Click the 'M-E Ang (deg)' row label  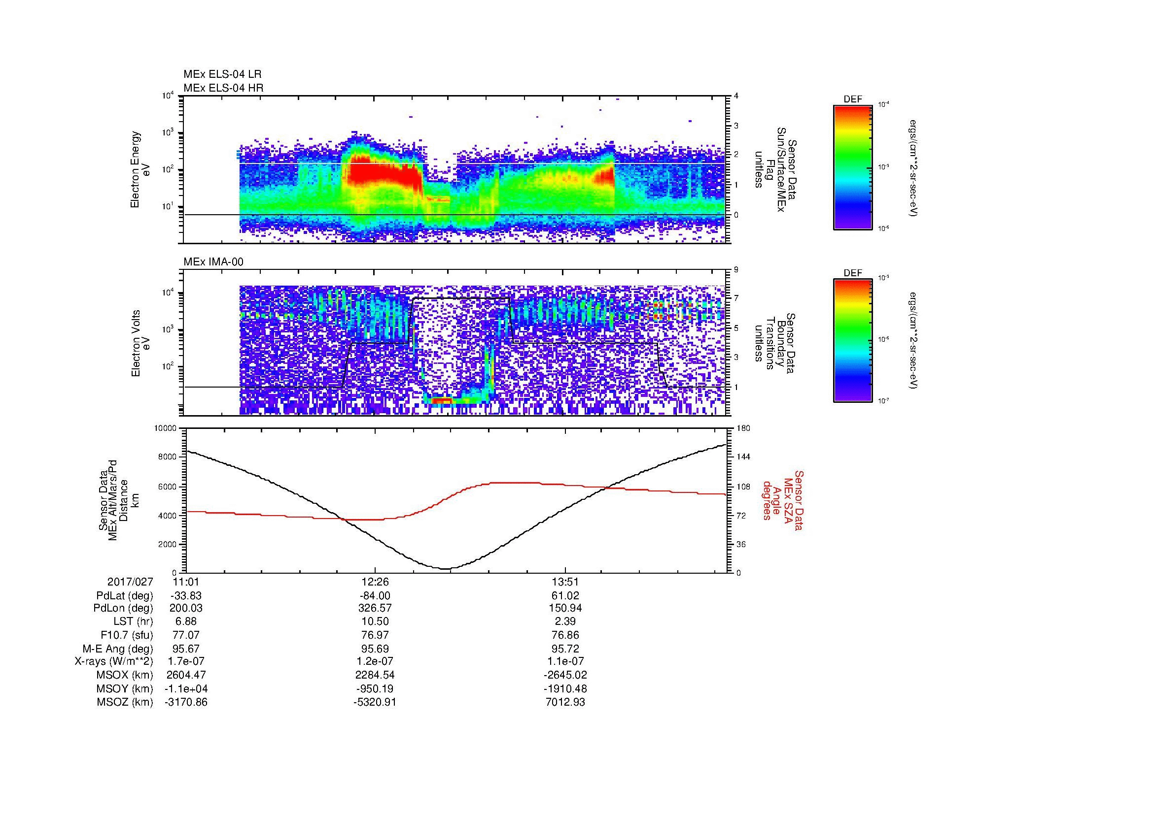pos(118,649)
